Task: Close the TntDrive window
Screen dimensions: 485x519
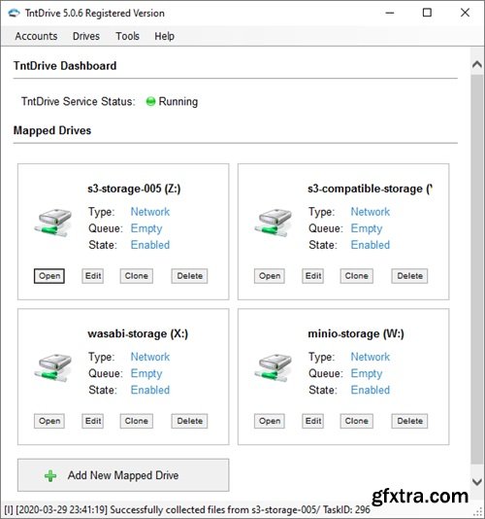Action: (465, 13)
